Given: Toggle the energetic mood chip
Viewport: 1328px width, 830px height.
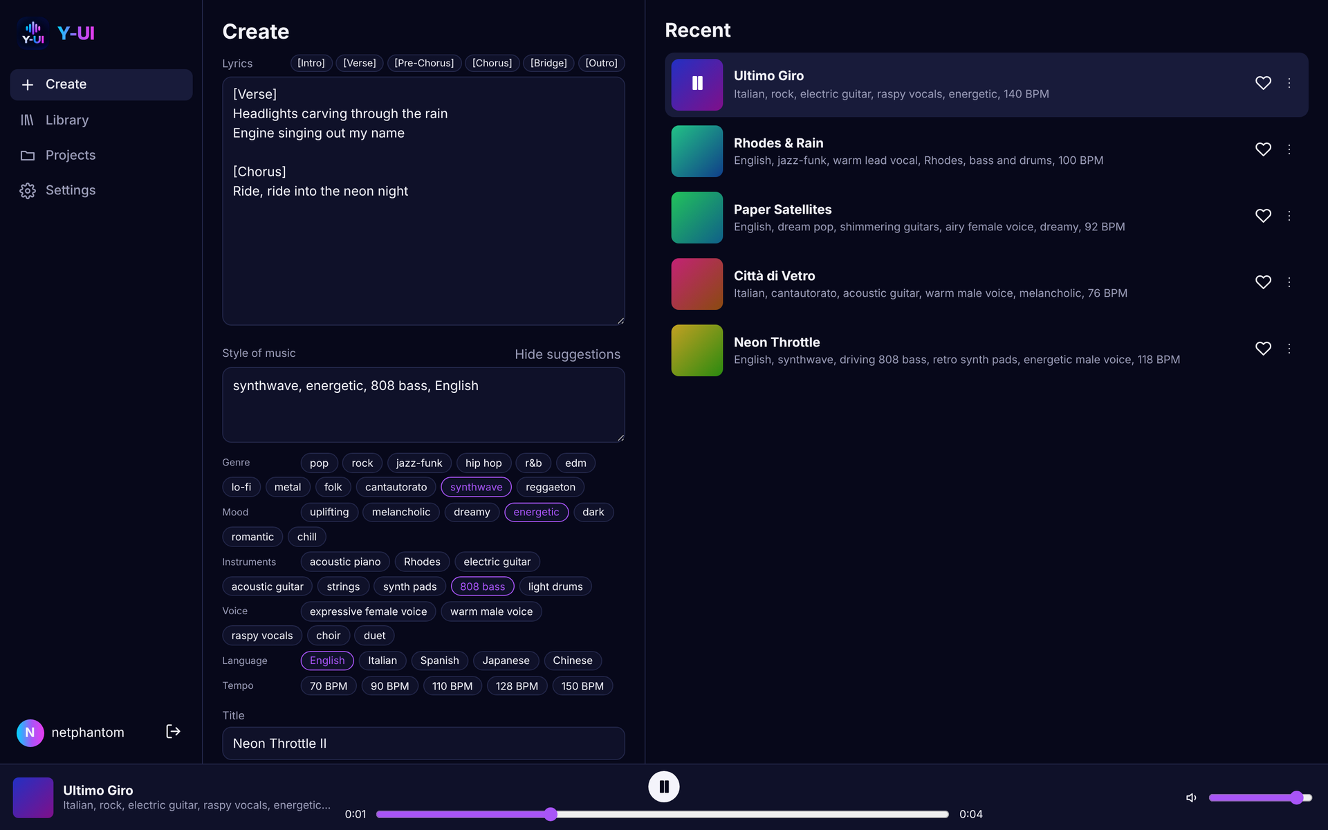Looking at the screenshot, I should (x=536, y=512).
